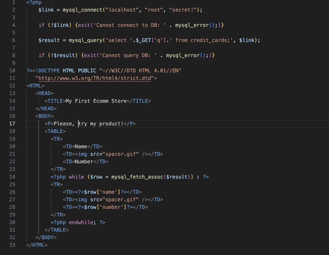Click line number 6 in the gutter

[x=14, y=40]
